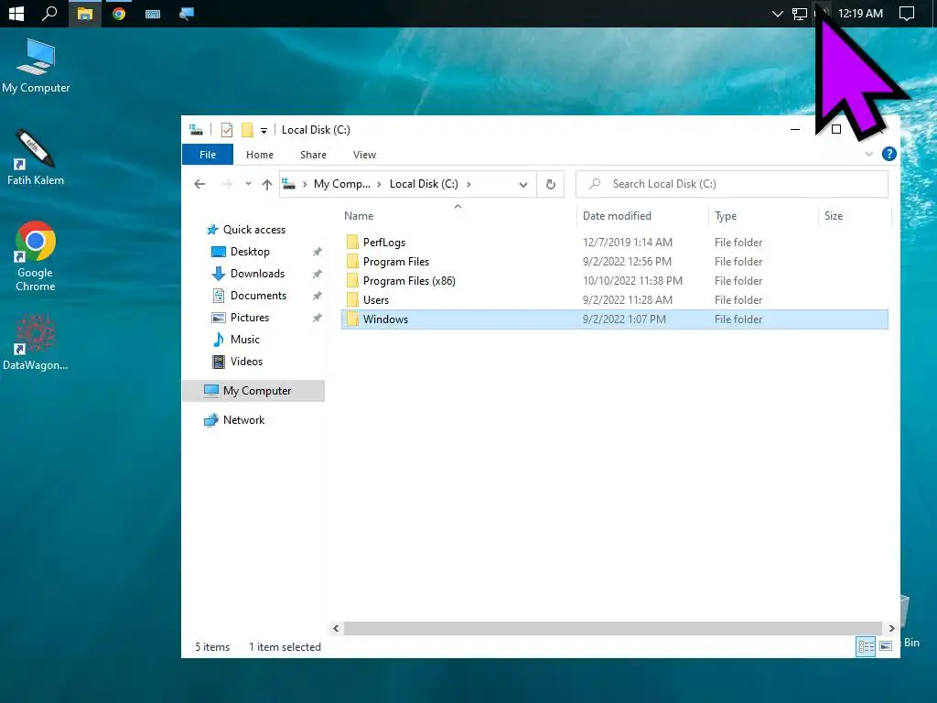The image size is (937, 703).
Task: Open Documents in the navigation pane
Action: point(258,296)
